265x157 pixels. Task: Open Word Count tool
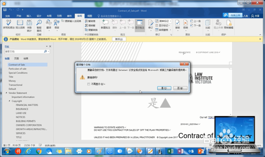[29, 26]
